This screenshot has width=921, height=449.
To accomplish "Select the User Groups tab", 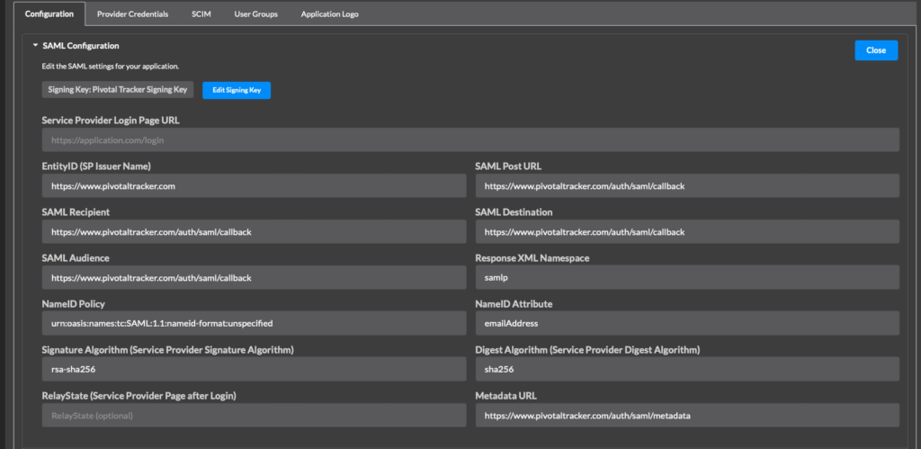I will point(256,14).
